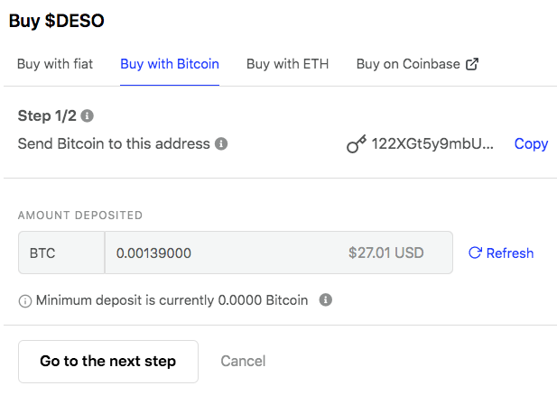Open Buy on Coinbase tab

pyautogui.click(x=417, y=64)
